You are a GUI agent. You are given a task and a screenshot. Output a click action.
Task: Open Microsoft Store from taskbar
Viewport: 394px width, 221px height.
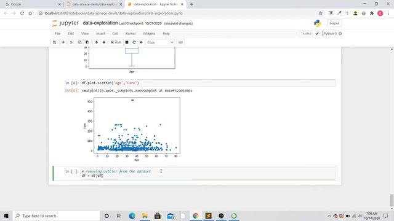click(158, 215)
